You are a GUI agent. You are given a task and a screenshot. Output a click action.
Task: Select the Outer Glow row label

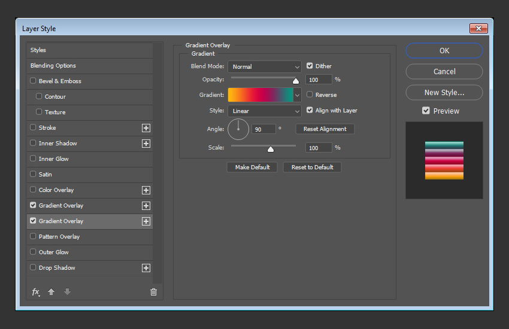[x=53, y=252]
